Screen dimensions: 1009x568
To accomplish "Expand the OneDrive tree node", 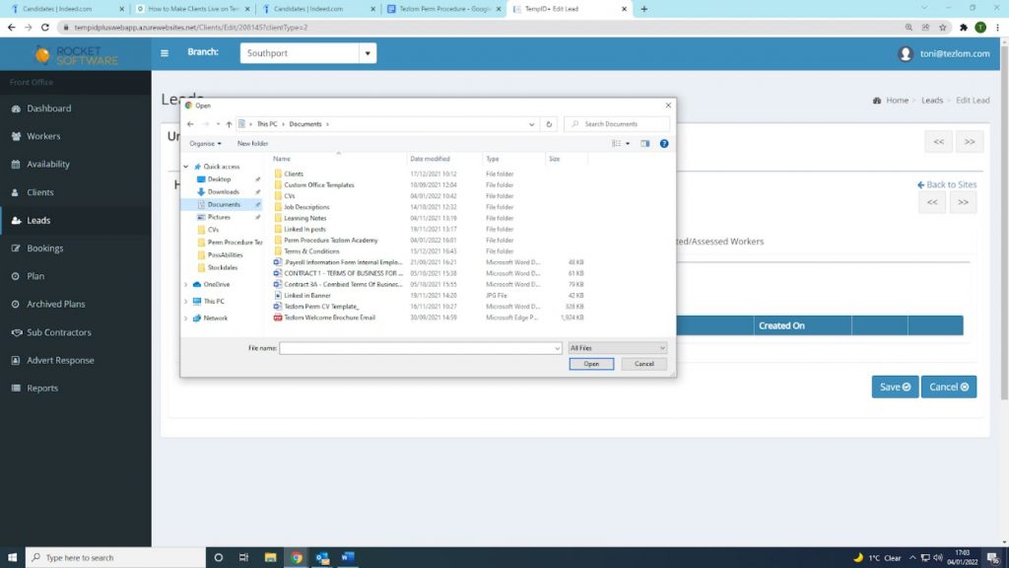I will [185, 284].
